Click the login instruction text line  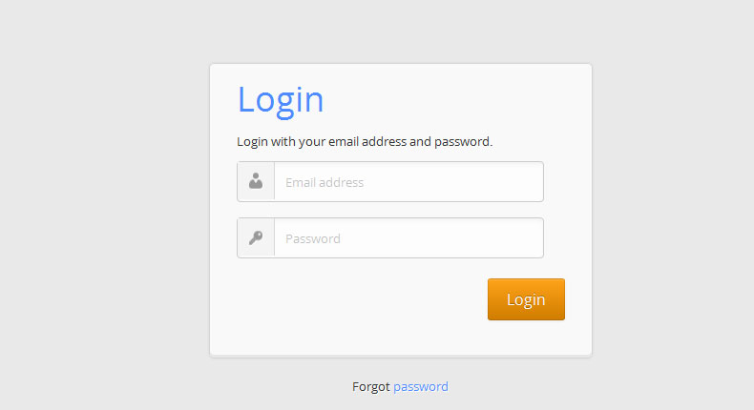[x=365, y=142]
